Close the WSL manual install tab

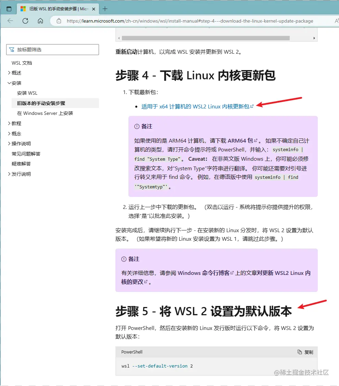tap(94, 9)
